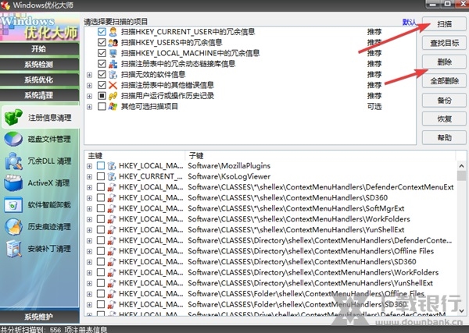The width and height of the screenshot is (469, 333).
Task: Click the Windows优化大师 title bar icon
Action: point(6,6)
